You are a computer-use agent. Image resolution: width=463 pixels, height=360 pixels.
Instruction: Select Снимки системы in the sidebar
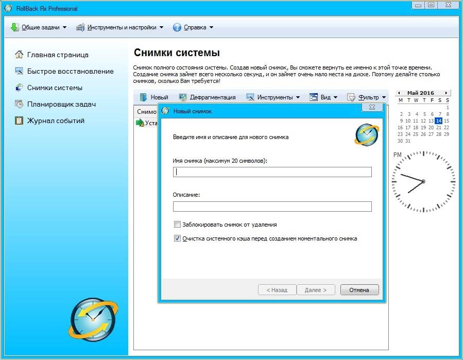point(55,88)
